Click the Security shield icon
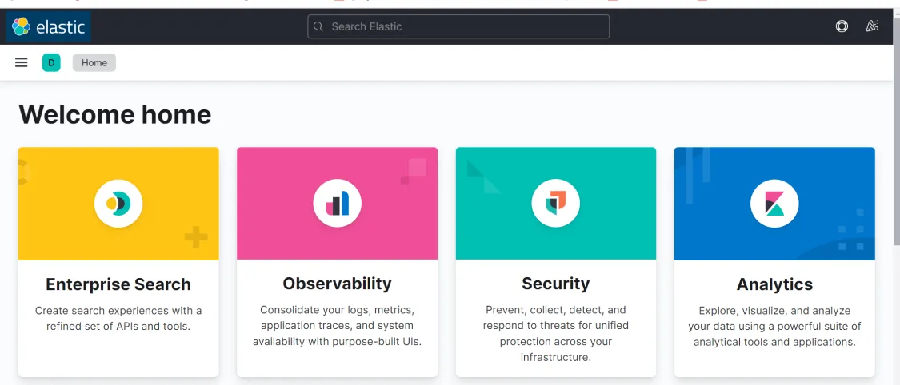Image resolution: width=900 pixels, height=385 pixels. coord(556,204)
